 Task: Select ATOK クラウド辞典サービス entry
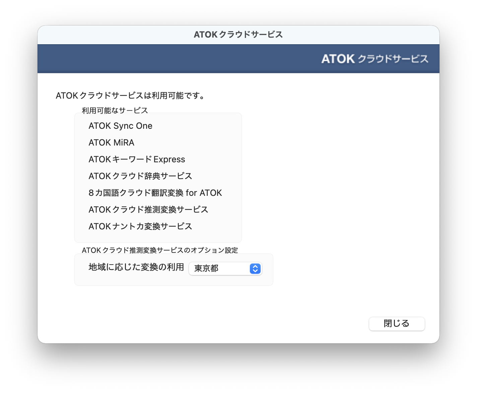click(140, 176)
